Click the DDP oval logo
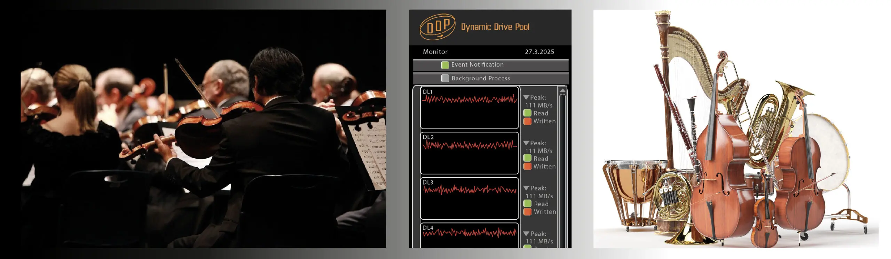This screenshot has width=891, height=259. pyautogui.click(x=437, y=26)
